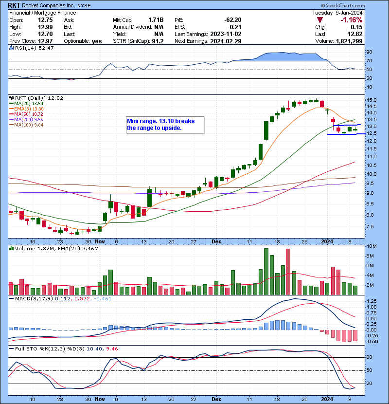
Task: Select the Mkt Cap value 1.71B
Action: (156, 20)
